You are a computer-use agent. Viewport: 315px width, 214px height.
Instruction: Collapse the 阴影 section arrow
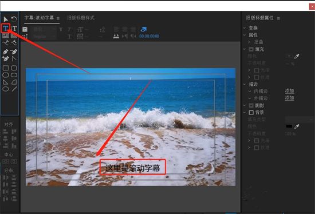(245, 105)
